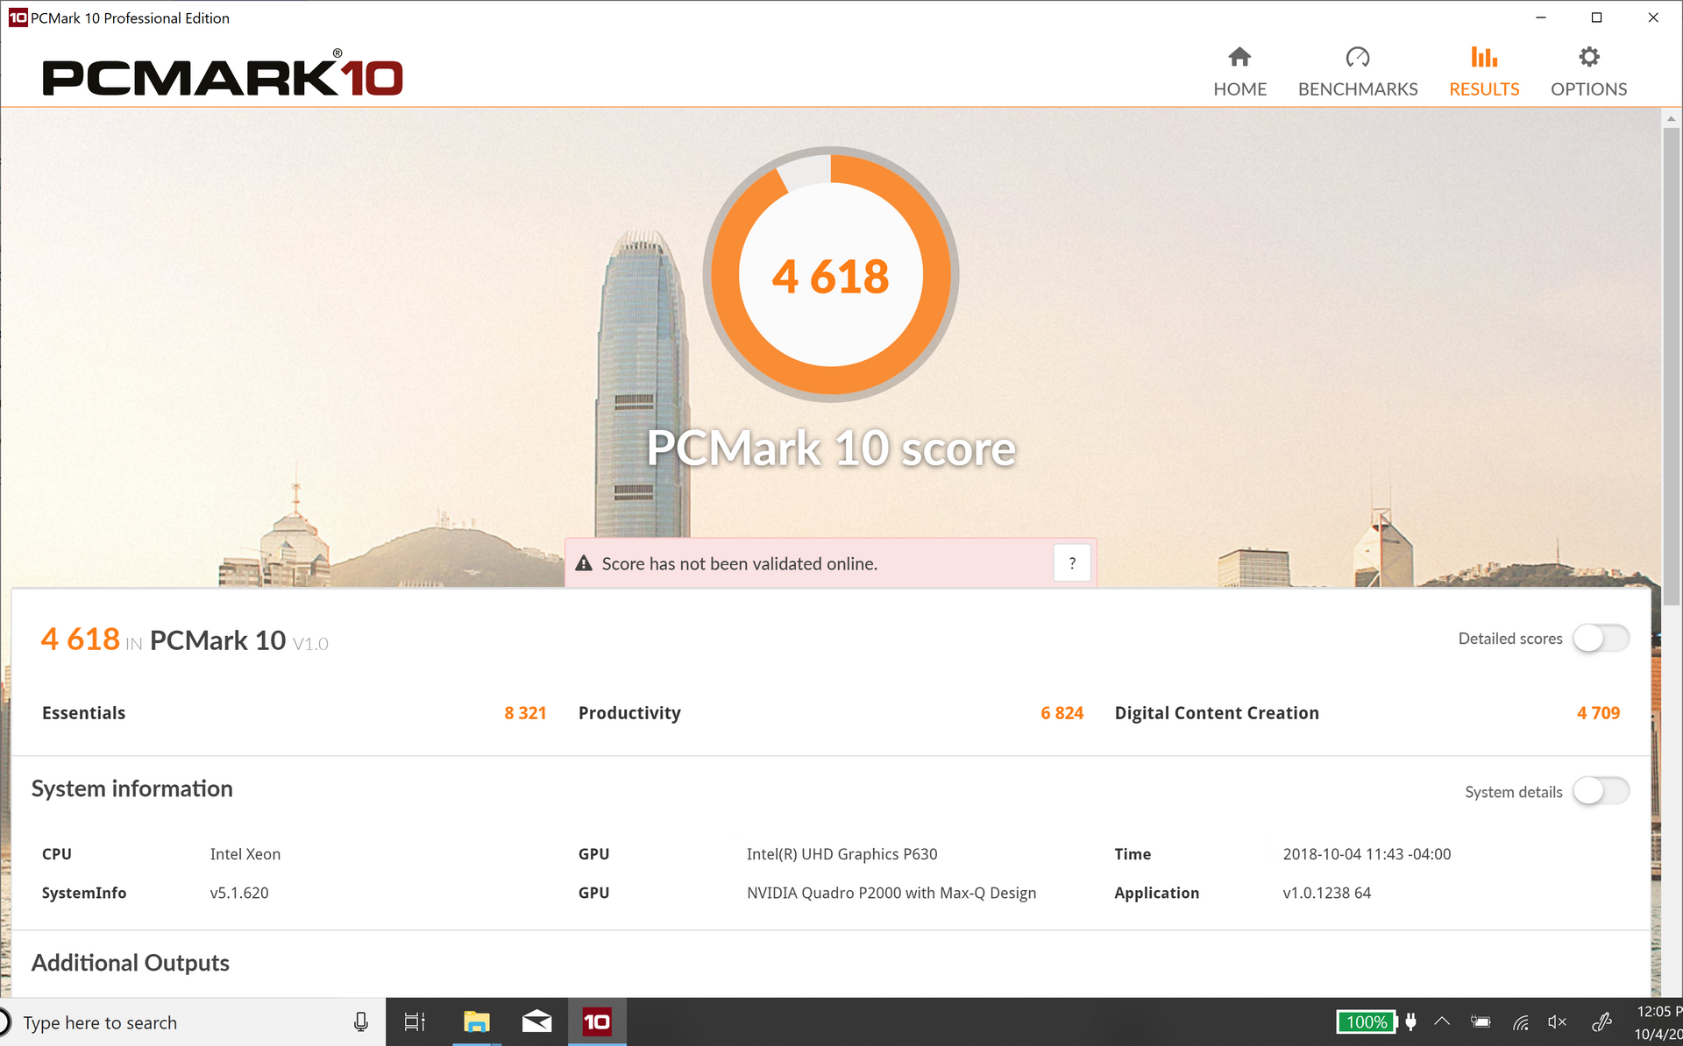Open the HOME tab

[x=1239, y=73]
